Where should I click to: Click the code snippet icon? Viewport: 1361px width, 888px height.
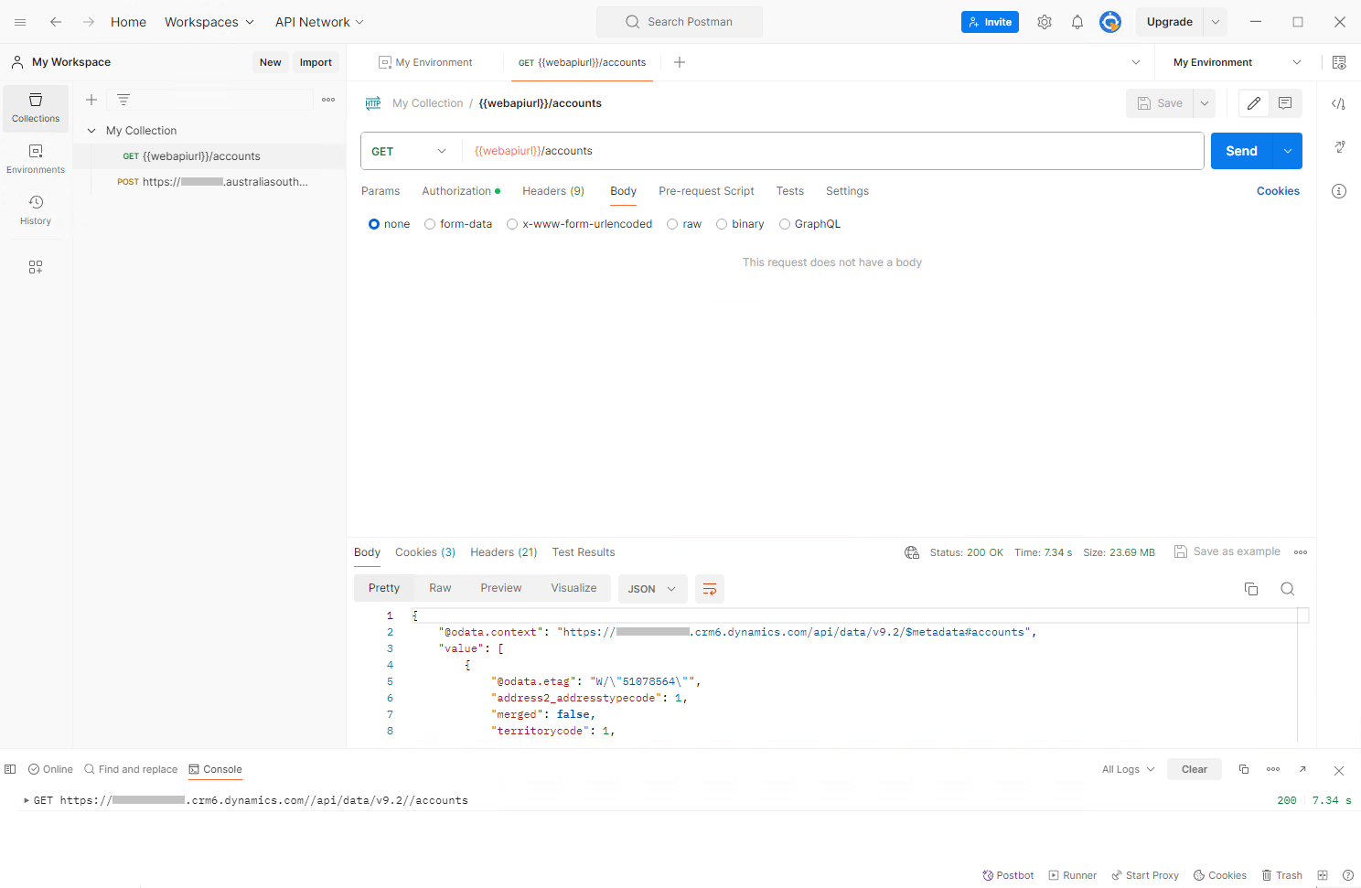(1338, 103)
